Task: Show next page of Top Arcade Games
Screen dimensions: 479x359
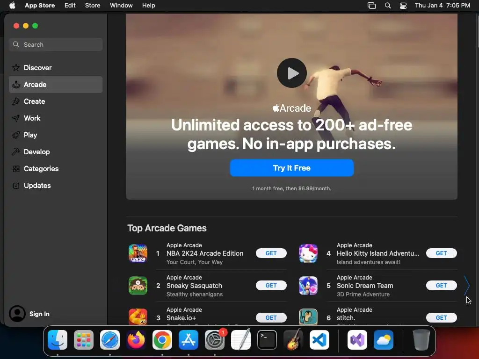Action: (x=467, y=286)
